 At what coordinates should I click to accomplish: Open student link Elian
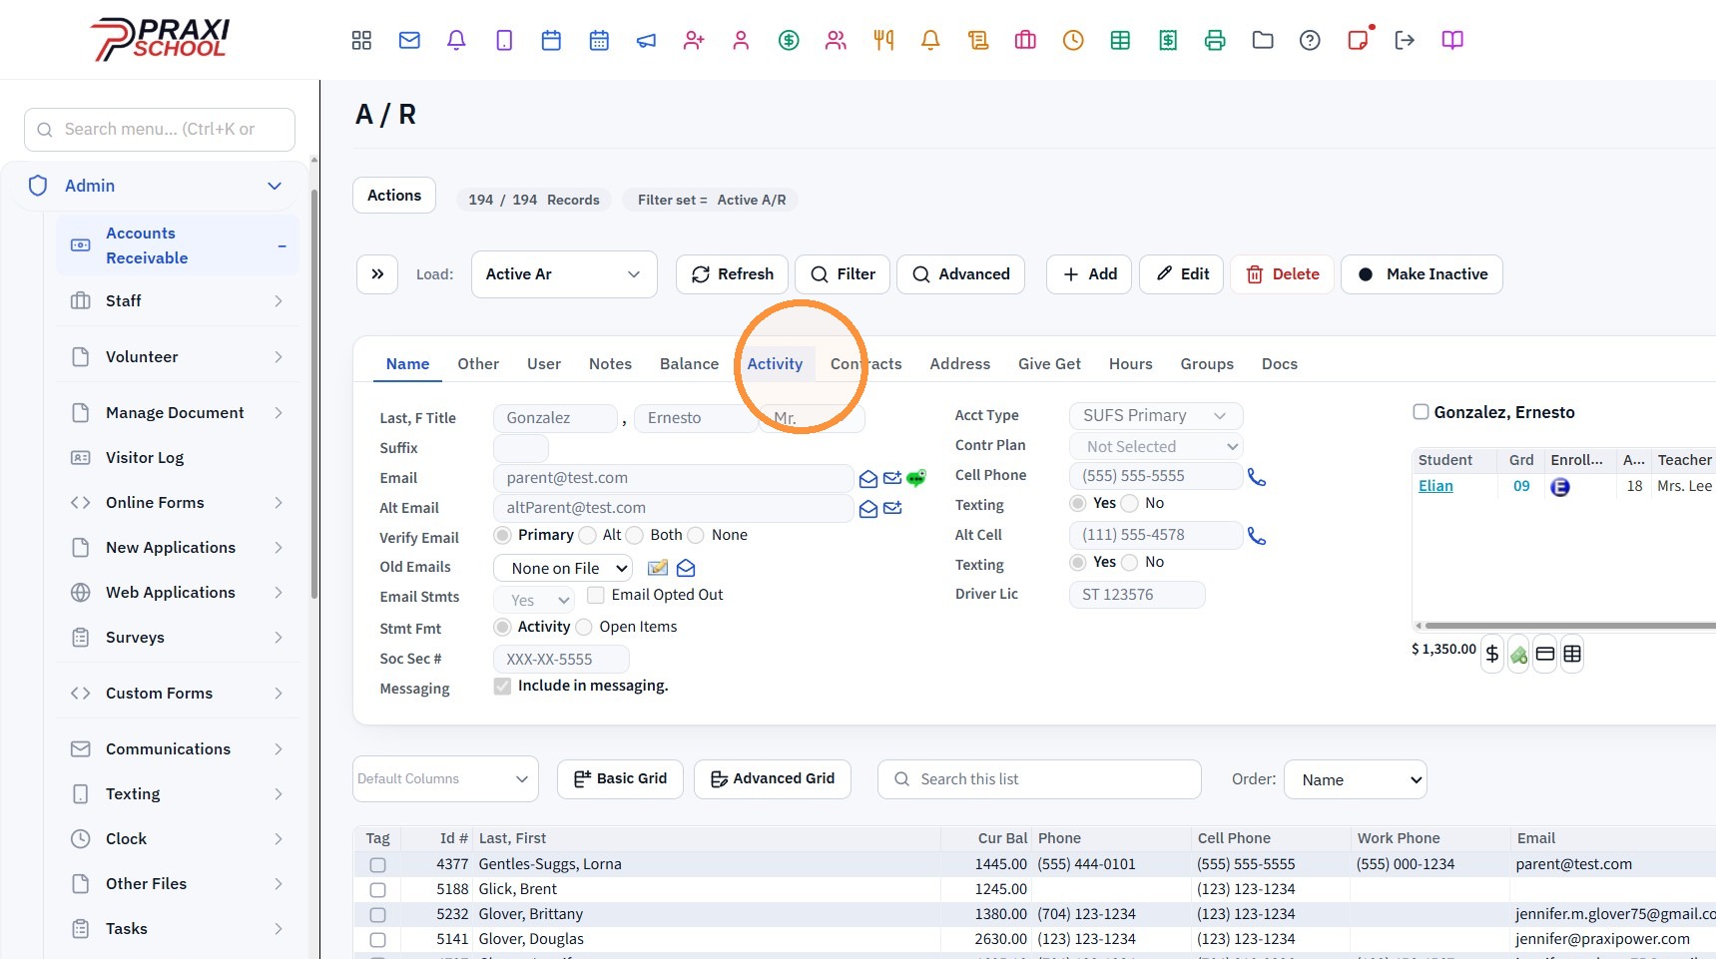tap(1435, 486)
